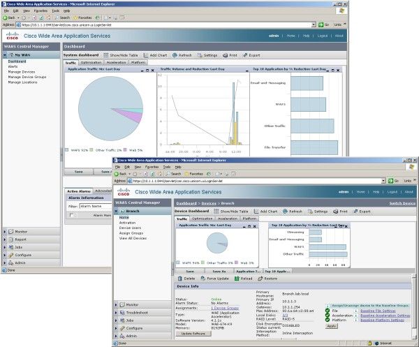
Task: Toggle alarm table header checkbox
Action: (x=71, y=215)
